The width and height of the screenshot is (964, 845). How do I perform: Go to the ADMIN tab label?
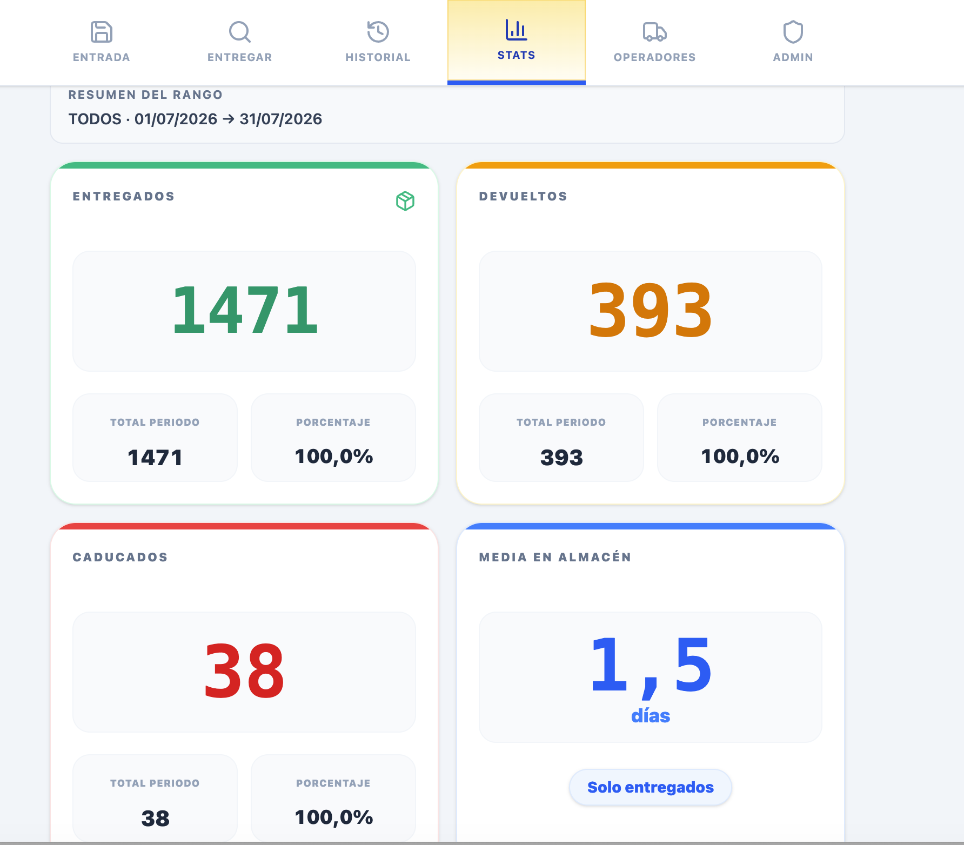pyautogui.click(x=793, y=57)
